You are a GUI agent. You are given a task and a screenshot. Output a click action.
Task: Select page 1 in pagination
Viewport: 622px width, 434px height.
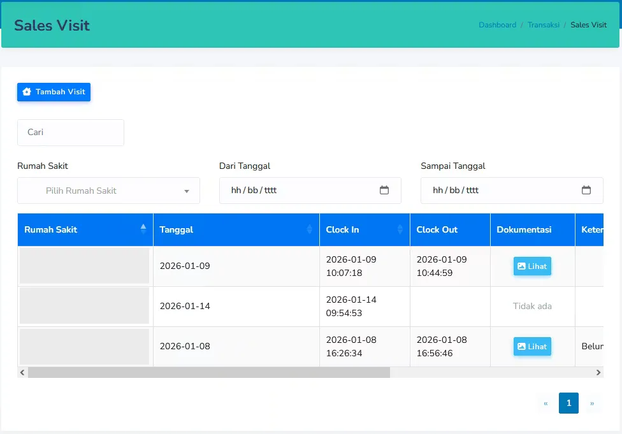tap(568, 403)
